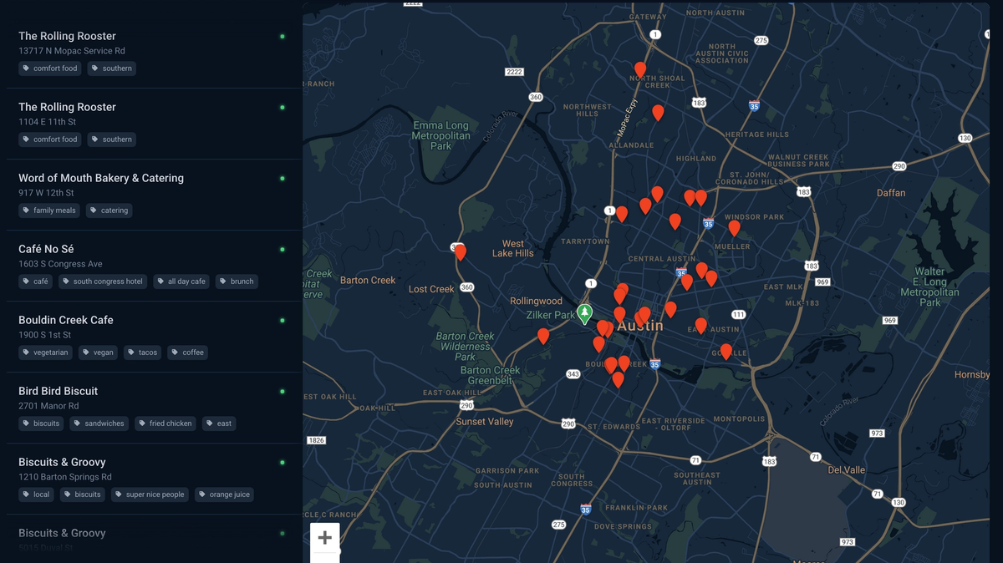
Task: Click southern tag under 1104 E 11th St
Action: point(112,139)
